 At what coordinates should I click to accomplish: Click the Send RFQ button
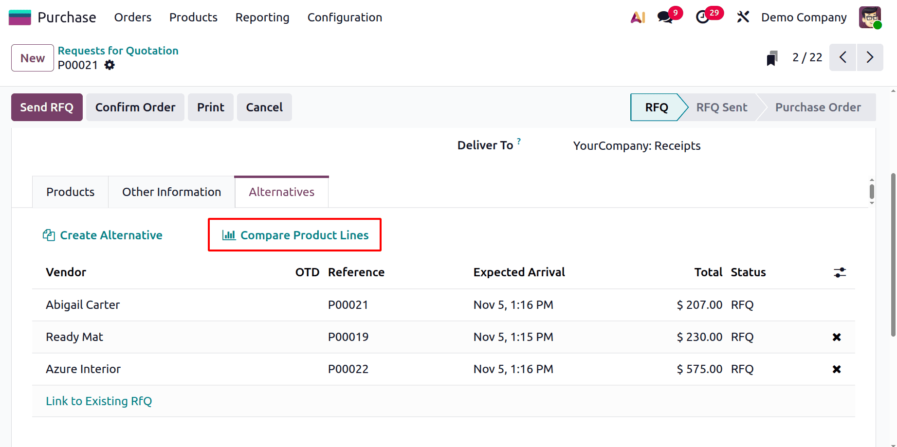47,107
